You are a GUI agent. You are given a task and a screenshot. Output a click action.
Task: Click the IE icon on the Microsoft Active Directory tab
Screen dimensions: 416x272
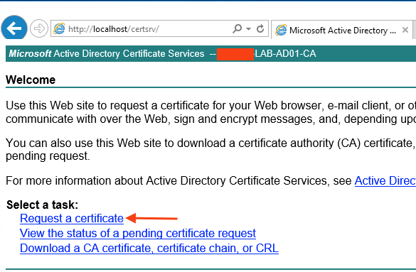(x=281, y=30)
